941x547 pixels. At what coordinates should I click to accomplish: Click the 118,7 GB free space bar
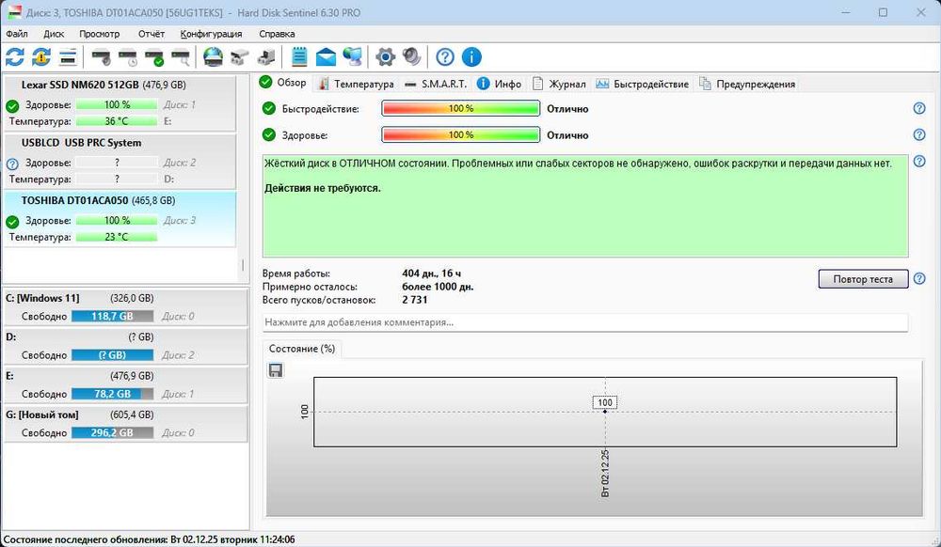click(x=112, y=317)
